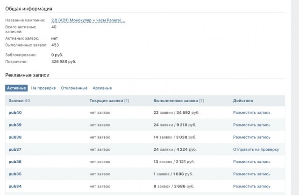Open the help hint next to Текущие заявки
This screenshot has width=299, height=195.
point(127,101)
